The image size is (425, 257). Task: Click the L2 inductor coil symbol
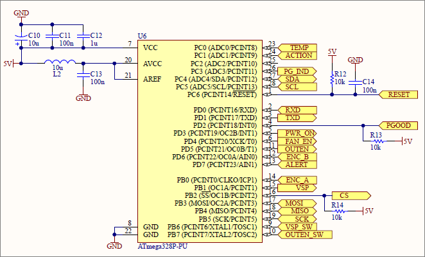click(x=60, y=62)
